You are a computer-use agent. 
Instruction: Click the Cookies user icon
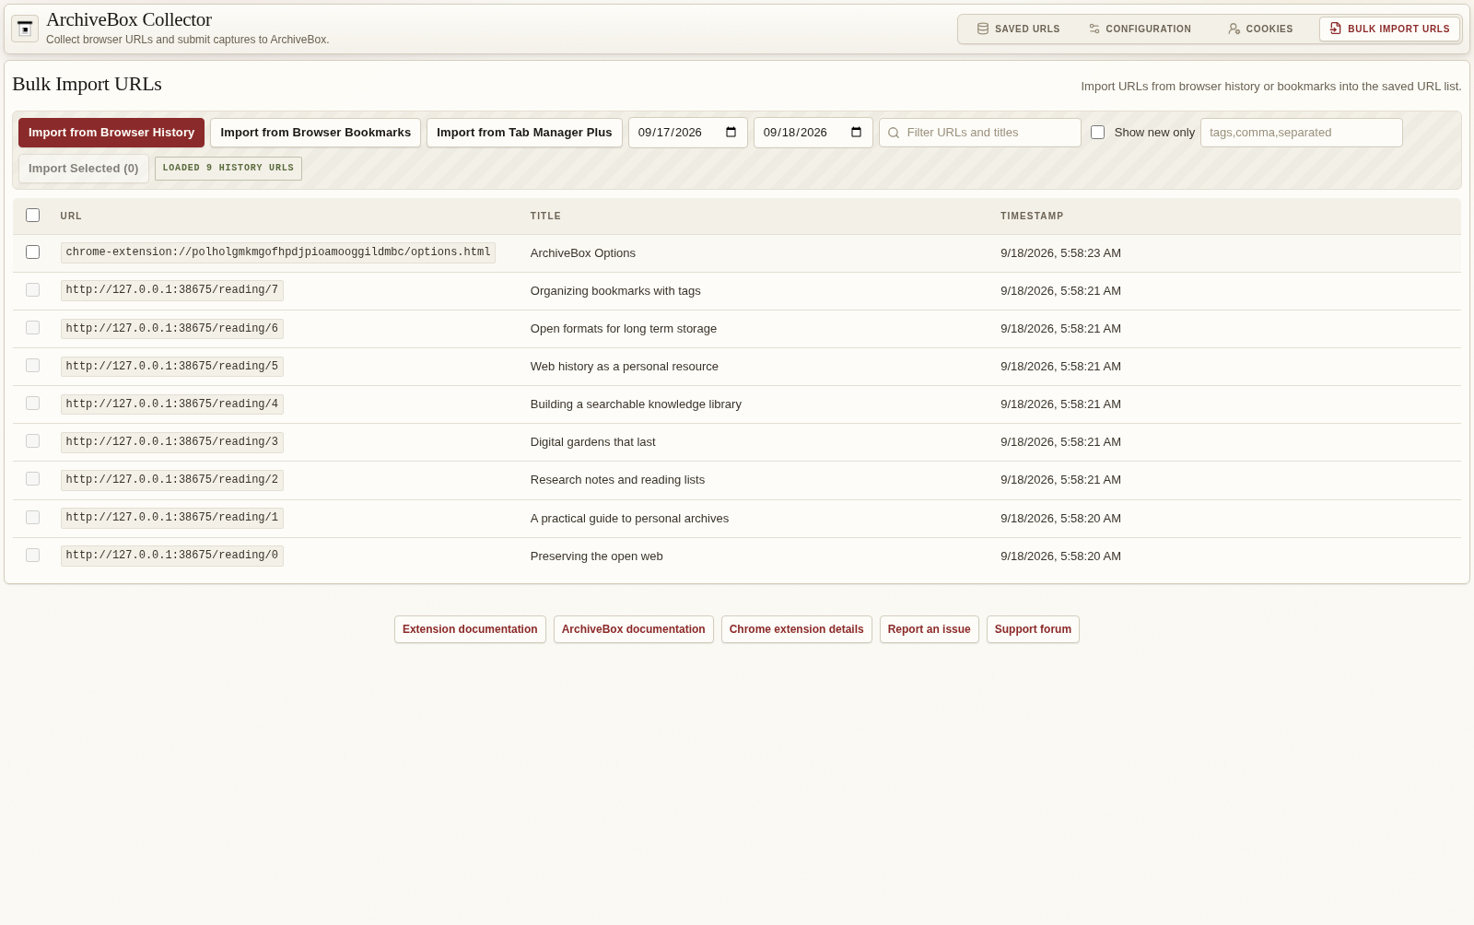point(1234,29)
